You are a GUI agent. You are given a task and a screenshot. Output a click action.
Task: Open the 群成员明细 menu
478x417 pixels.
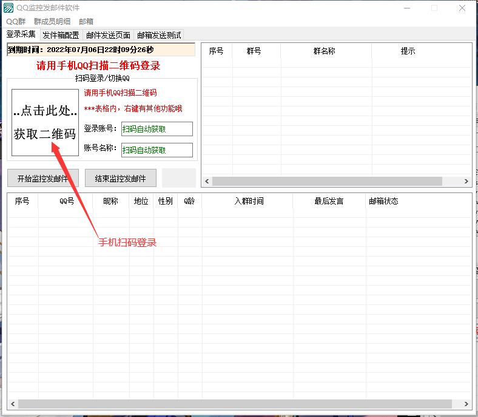52,22
